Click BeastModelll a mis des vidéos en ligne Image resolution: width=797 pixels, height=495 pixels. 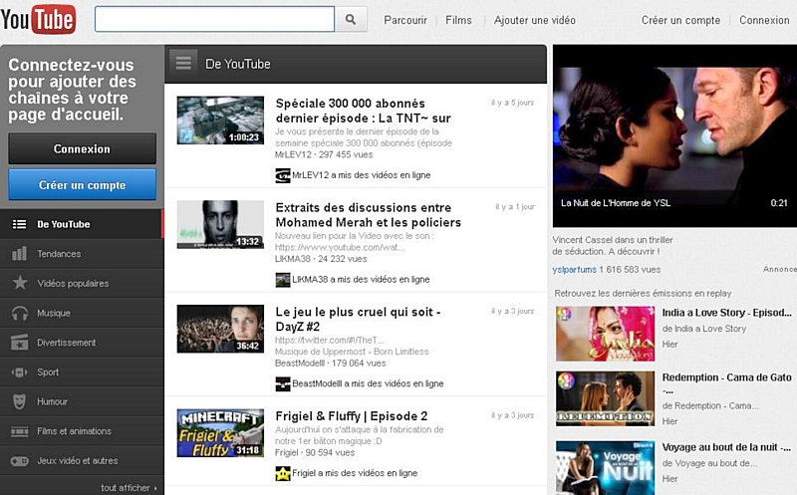click(368, 383)
